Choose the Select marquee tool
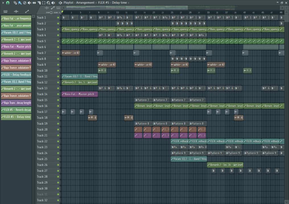Viewport: 289px width, 204px height. (44, 3)
